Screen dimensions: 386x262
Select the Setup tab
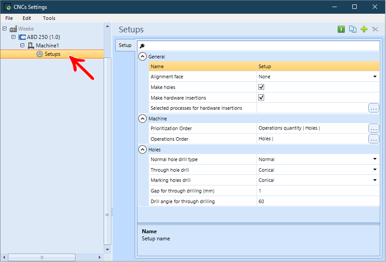tap(125, 45)
